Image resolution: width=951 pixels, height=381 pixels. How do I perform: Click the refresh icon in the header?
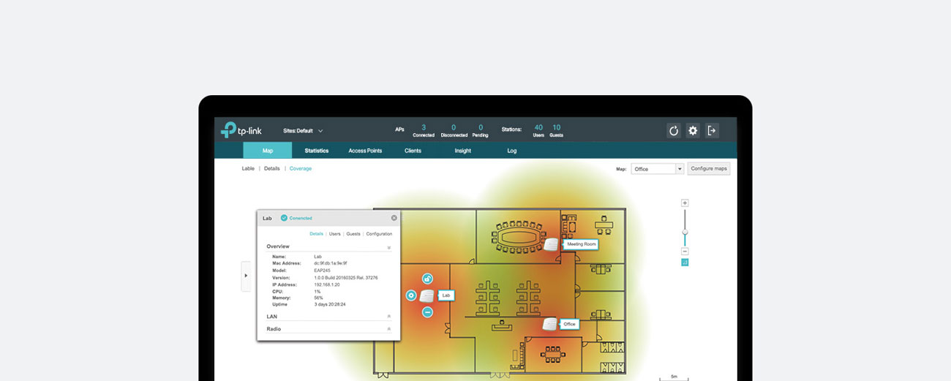[x=674, y=131]
